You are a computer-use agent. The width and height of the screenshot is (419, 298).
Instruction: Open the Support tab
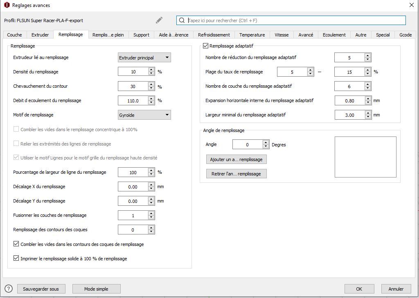click(x=141, y=35)
